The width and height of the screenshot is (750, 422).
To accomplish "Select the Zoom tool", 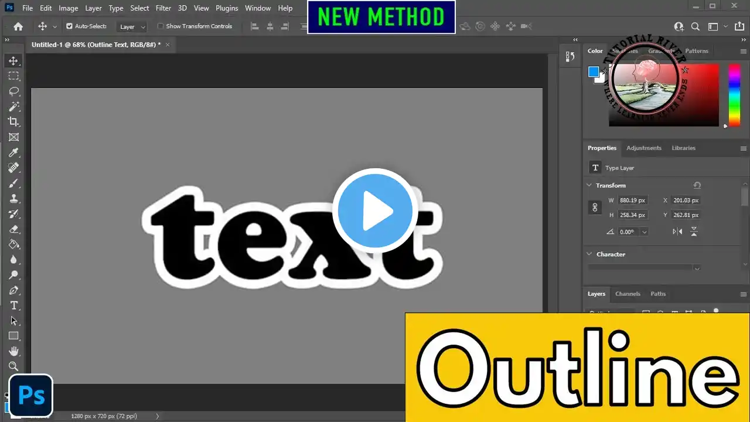I will (x=13, y=366).
